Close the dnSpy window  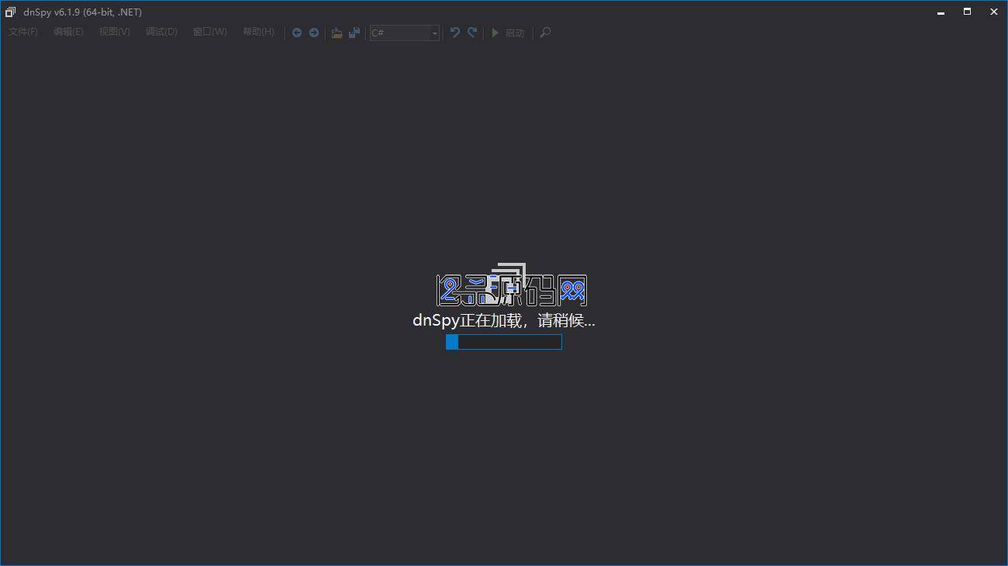(993, 12)
